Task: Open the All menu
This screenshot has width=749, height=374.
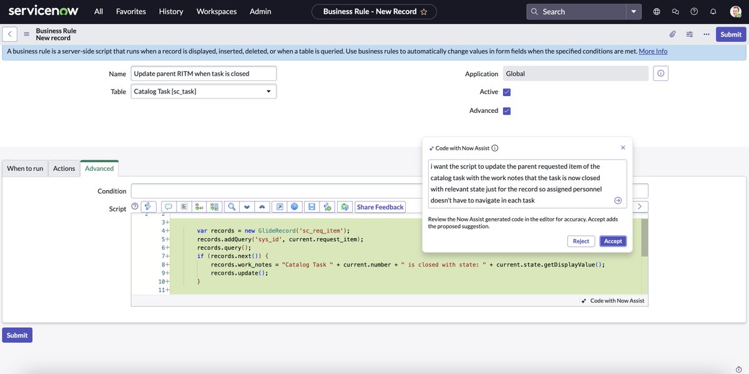Action: tap(99, 11)
